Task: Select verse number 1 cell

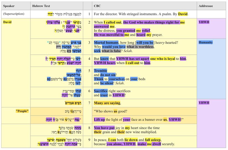Action: coord(89,14)
